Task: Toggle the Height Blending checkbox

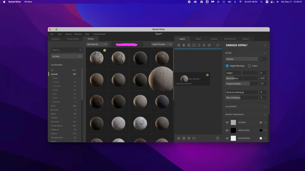Action: [x=227, y=66]
